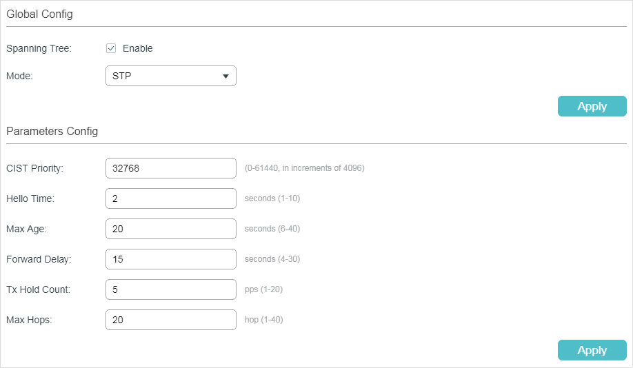Screen dimensions: 633x368
Task: Click the Mode label text
Action: coord(19,76)
